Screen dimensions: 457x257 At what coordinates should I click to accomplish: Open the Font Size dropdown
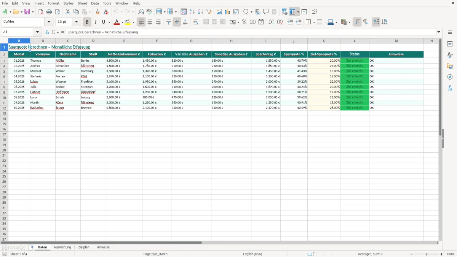[76, 22]
